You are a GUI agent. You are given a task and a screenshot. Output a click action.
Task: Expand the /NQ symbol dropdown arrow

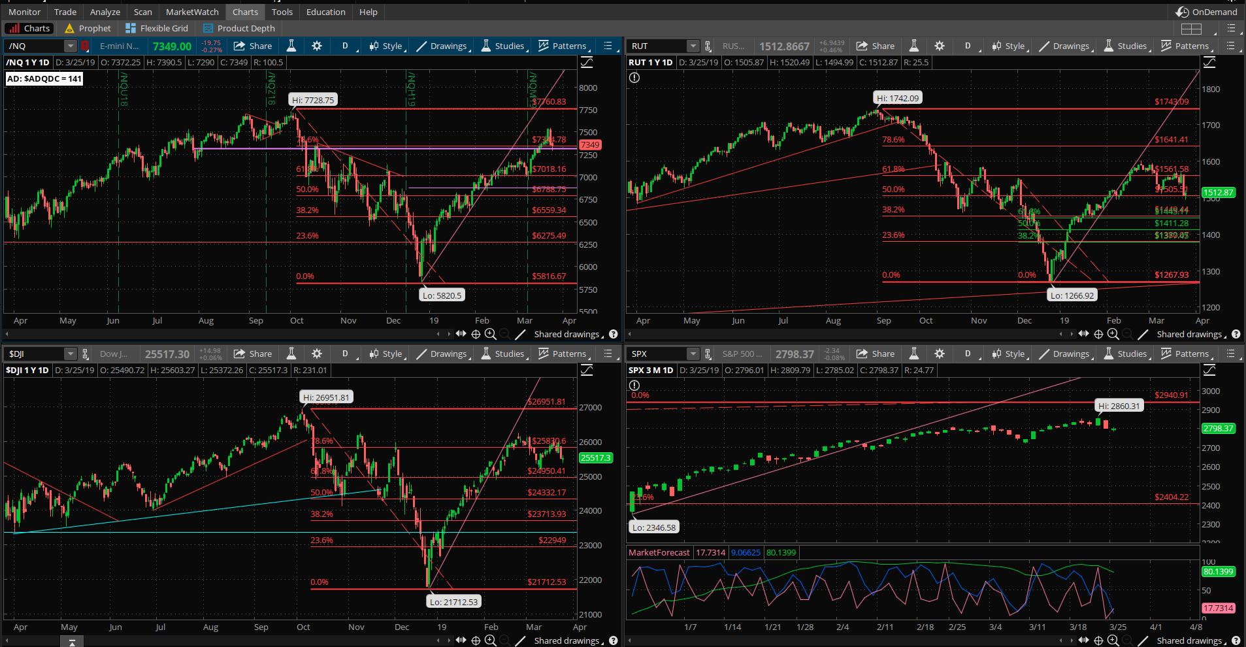pos(70,46)
